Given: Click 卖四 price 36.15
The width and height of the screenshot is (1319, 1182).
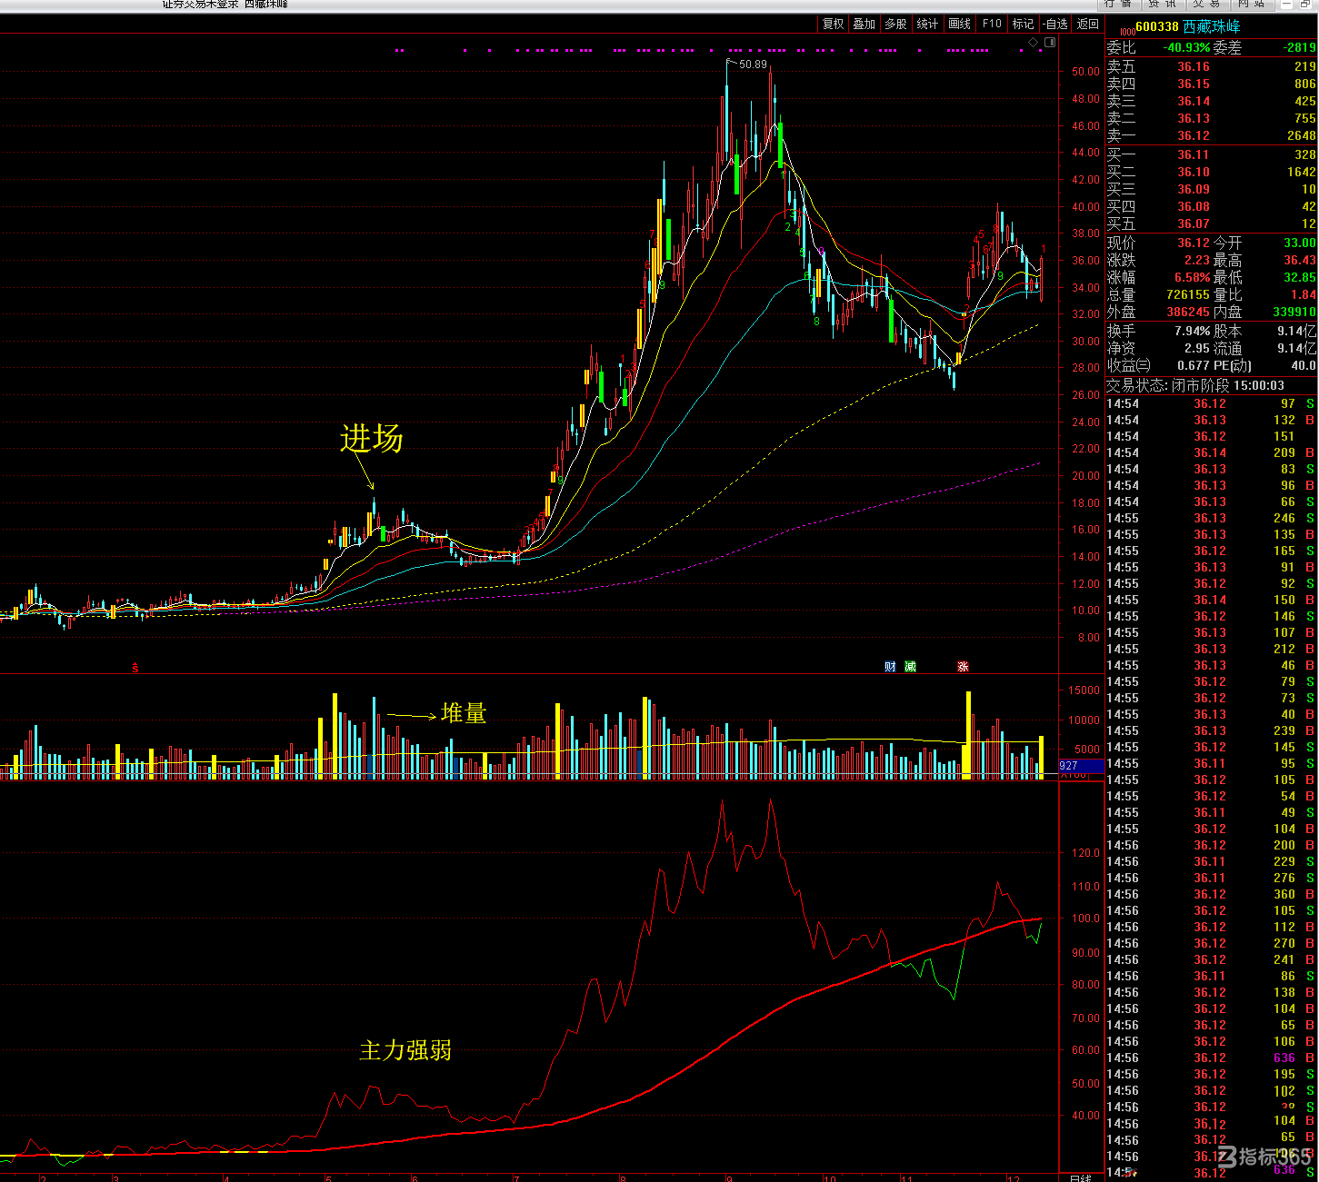Looking at the screenshot, I should pyautogui.click(x=1194, y=84).
